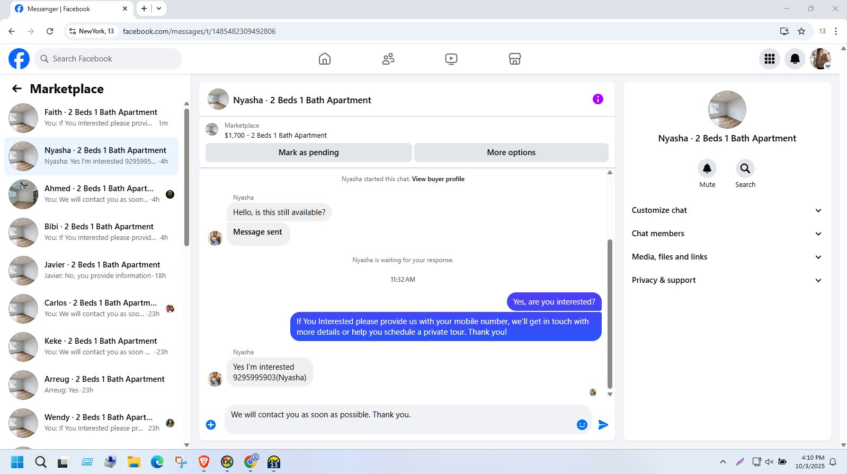This screenshot has height=474, width=847.
Task: Open Carlos apartment conversation
Action: [91, 309]
